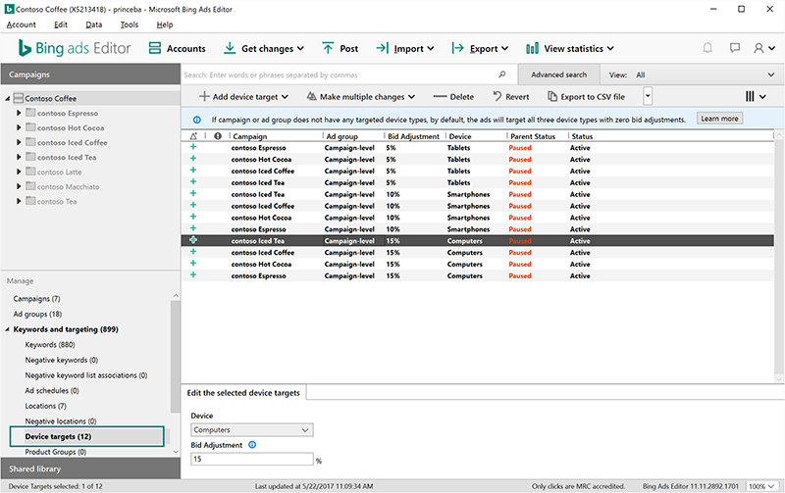Select Ad schedules (0) item
The height and width of the screenshot is (493, 785).
click(52, 390)
